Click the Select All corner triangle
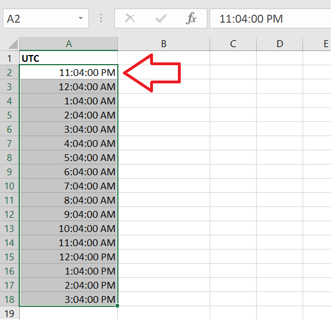The image size is (332, 321). click(13, 44)
